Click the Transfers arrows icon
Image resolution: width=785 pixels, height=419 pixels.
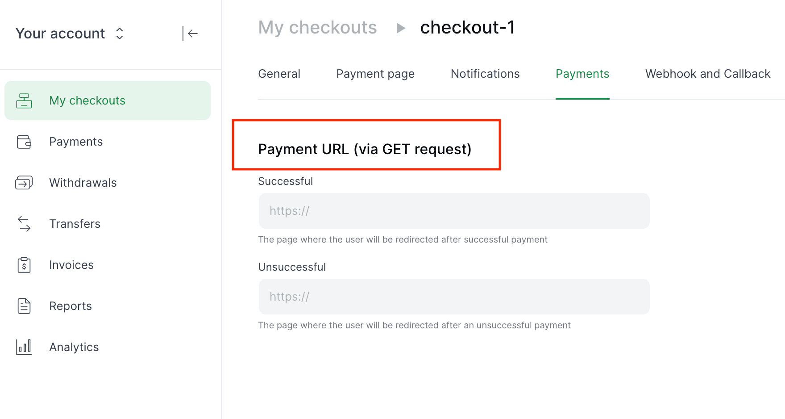tap(25, 224)
